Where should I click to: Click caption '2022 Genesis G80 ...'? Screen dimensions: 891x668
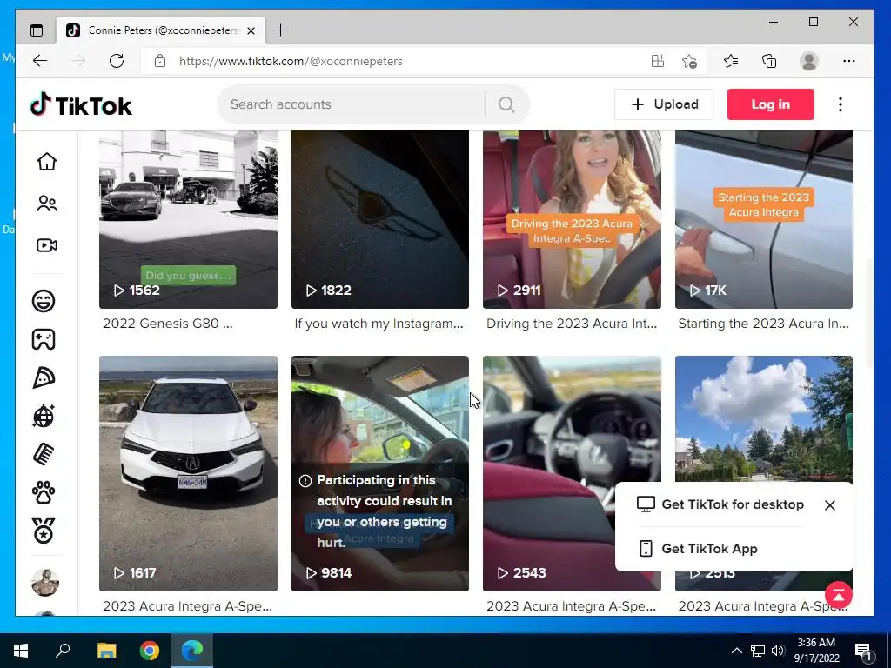[168, 324]
